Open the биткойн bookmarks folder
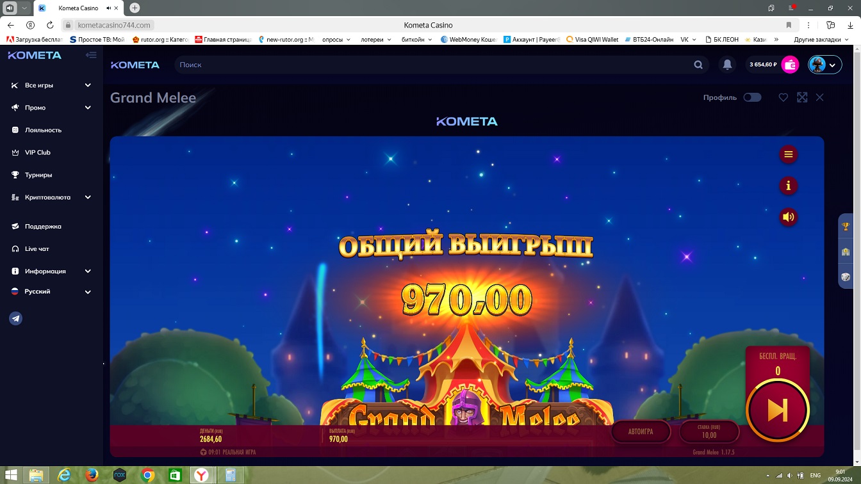This screenshot has height=484, width=861. tap(416, 39)
